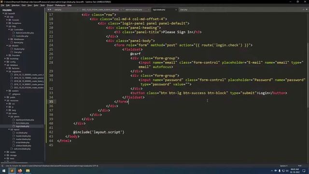Open the Goto menu

point(36,5)
